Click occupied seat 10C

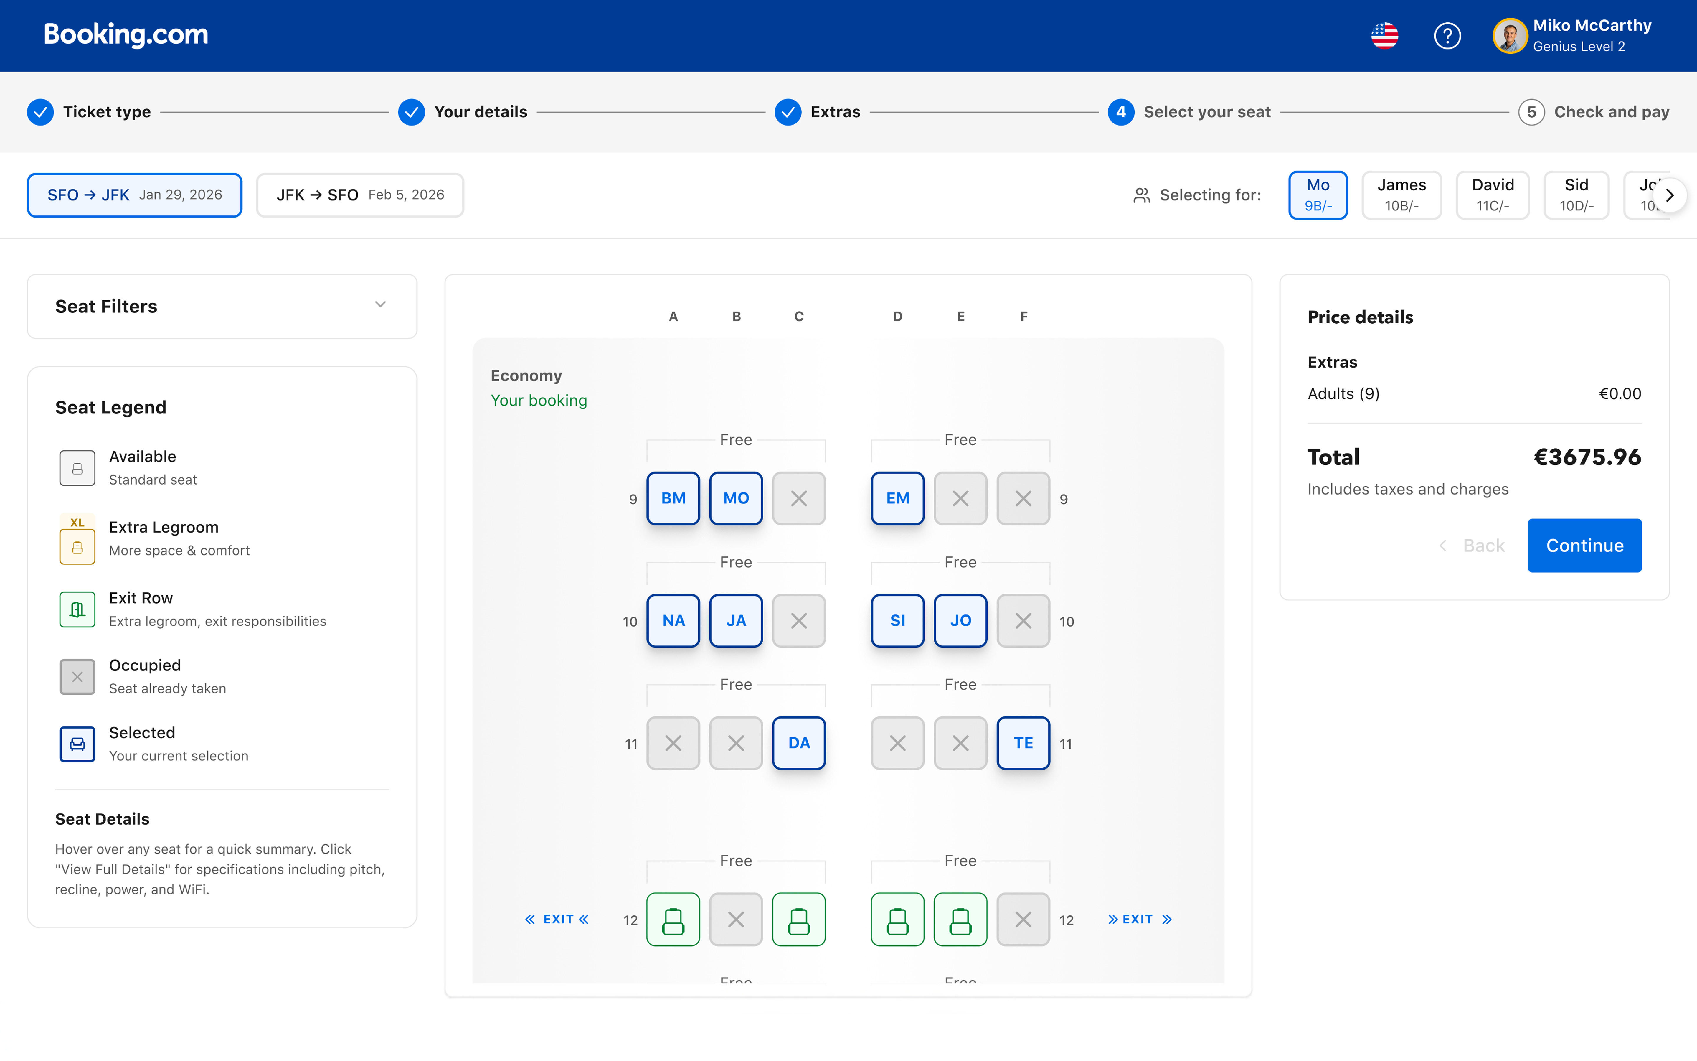pyautogui.click(x=799, y=620)
